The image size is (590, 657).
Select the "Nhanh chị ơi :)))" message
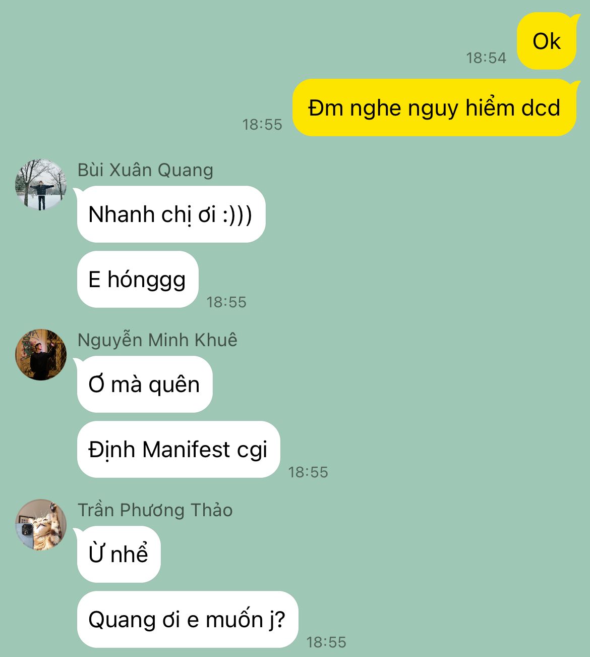click(171, 214)
